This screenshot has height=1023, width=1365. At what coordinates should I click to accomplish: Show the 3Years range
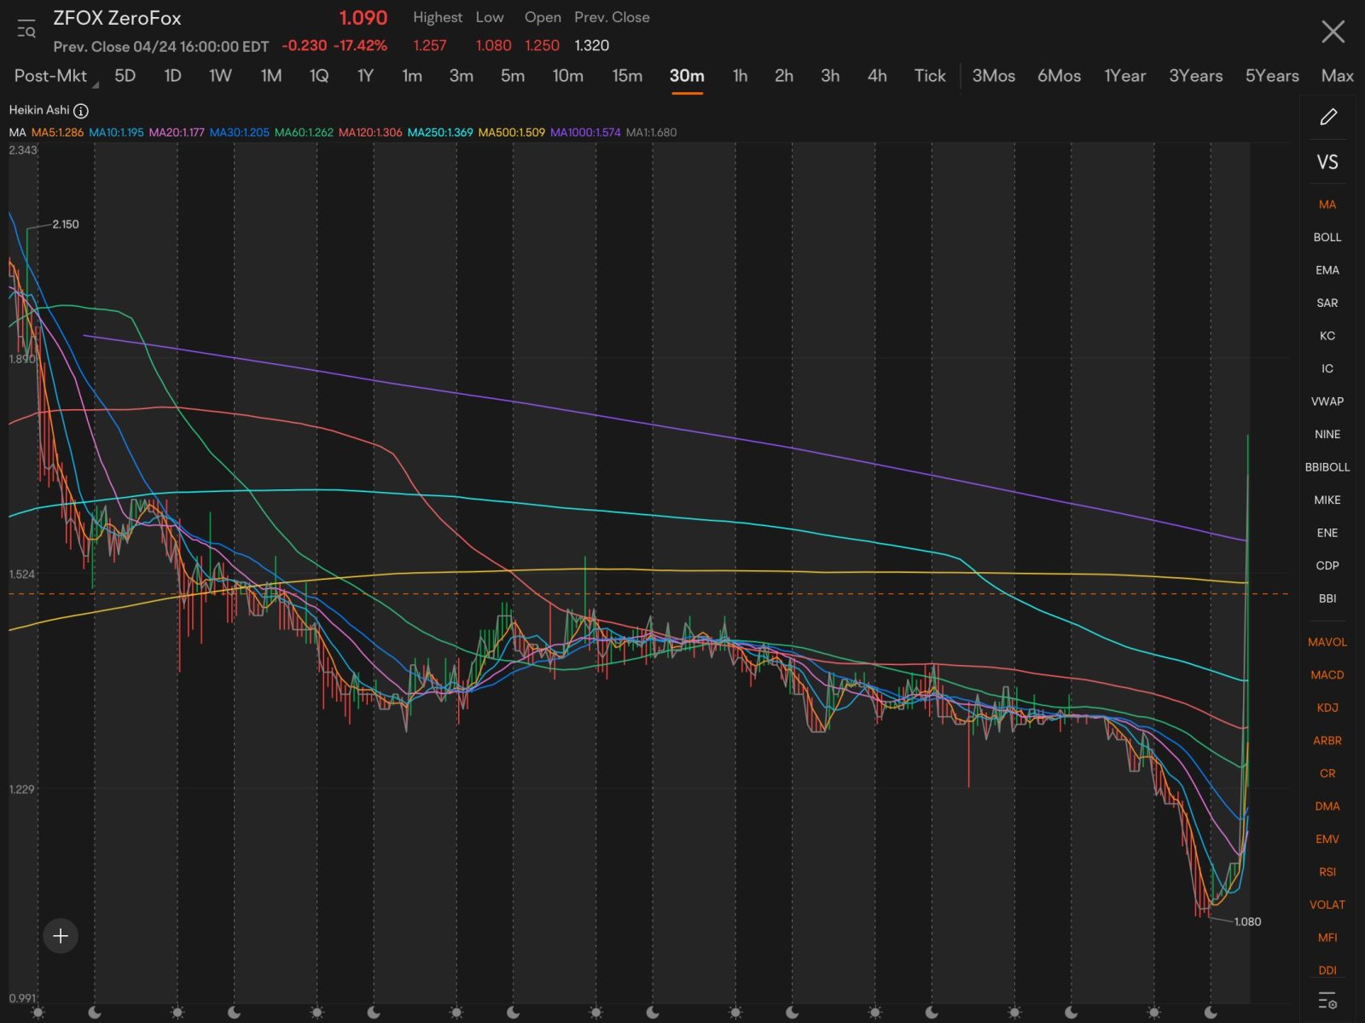pos(1195,76)
